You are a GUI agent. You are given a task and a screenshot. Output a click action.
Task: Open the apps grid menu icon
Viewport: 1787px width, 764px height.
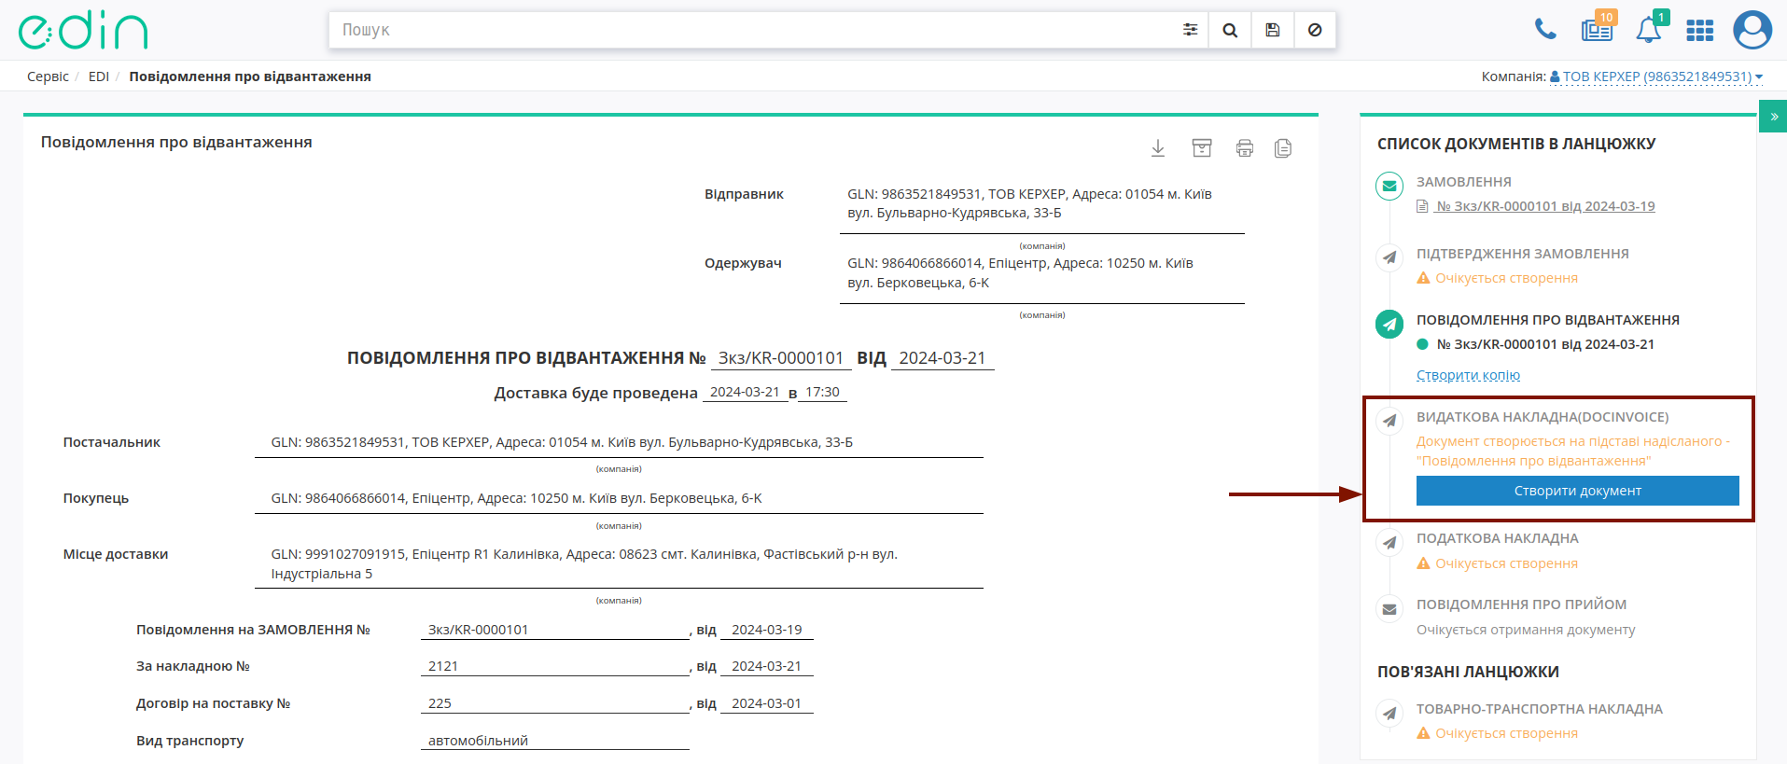pyautogui.click(x=1700, y=31)
